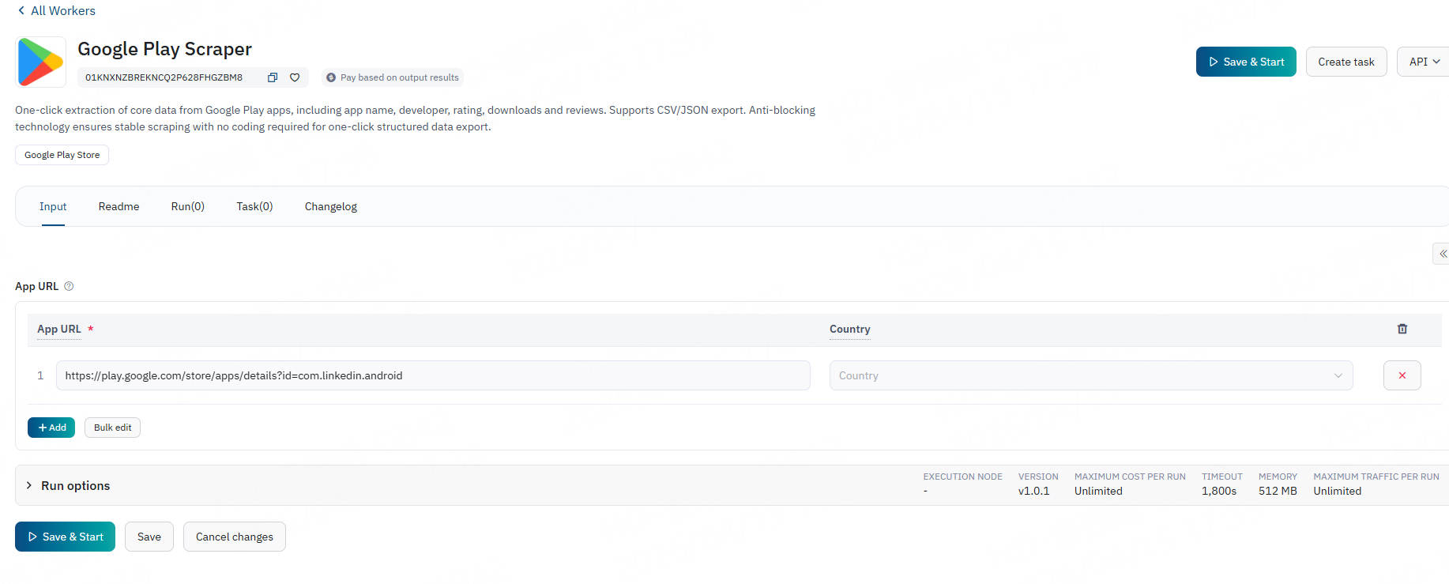Click the App URL help question icon
Screen dimensions: 1449x584
[69, 286]
